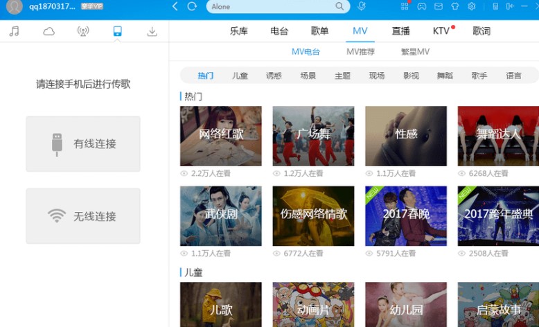Open the skin shirt icon
Viewport: 539px width, 327px height.
pos(454,6)
